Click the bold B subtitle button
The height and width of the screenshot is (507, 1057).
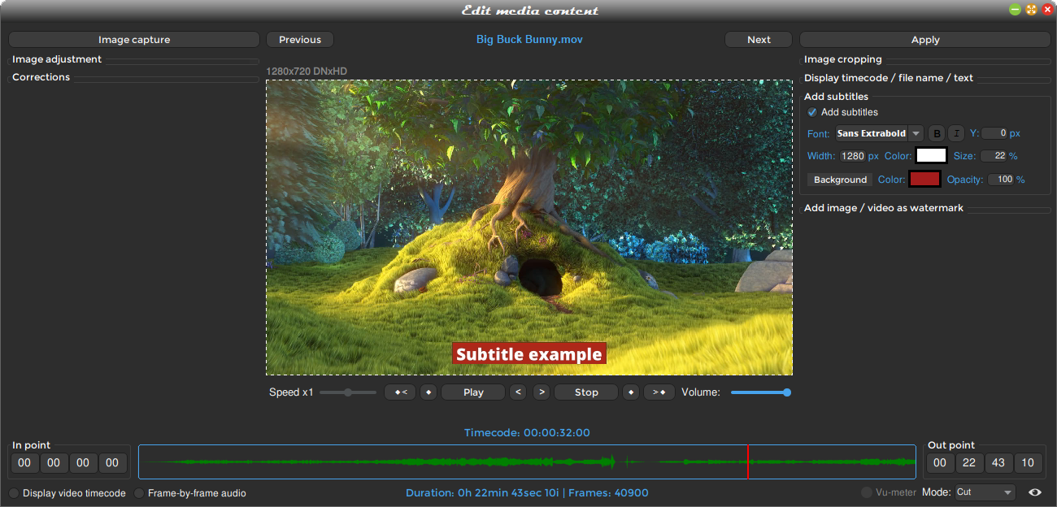click(937, 133)
